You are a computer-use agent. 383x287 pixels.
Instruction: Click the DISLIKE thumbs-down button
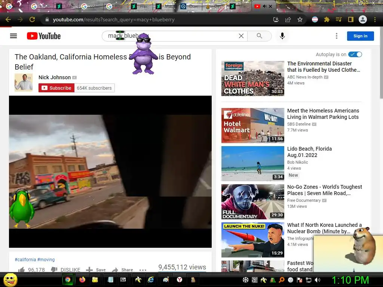tap(65, 269)
